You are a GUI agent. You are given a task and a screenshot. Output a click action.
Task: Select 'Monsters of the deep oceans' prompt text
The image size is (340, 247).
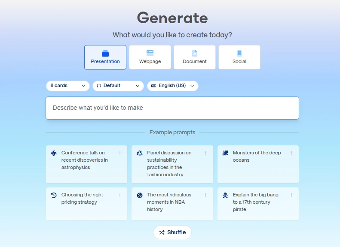257,157
